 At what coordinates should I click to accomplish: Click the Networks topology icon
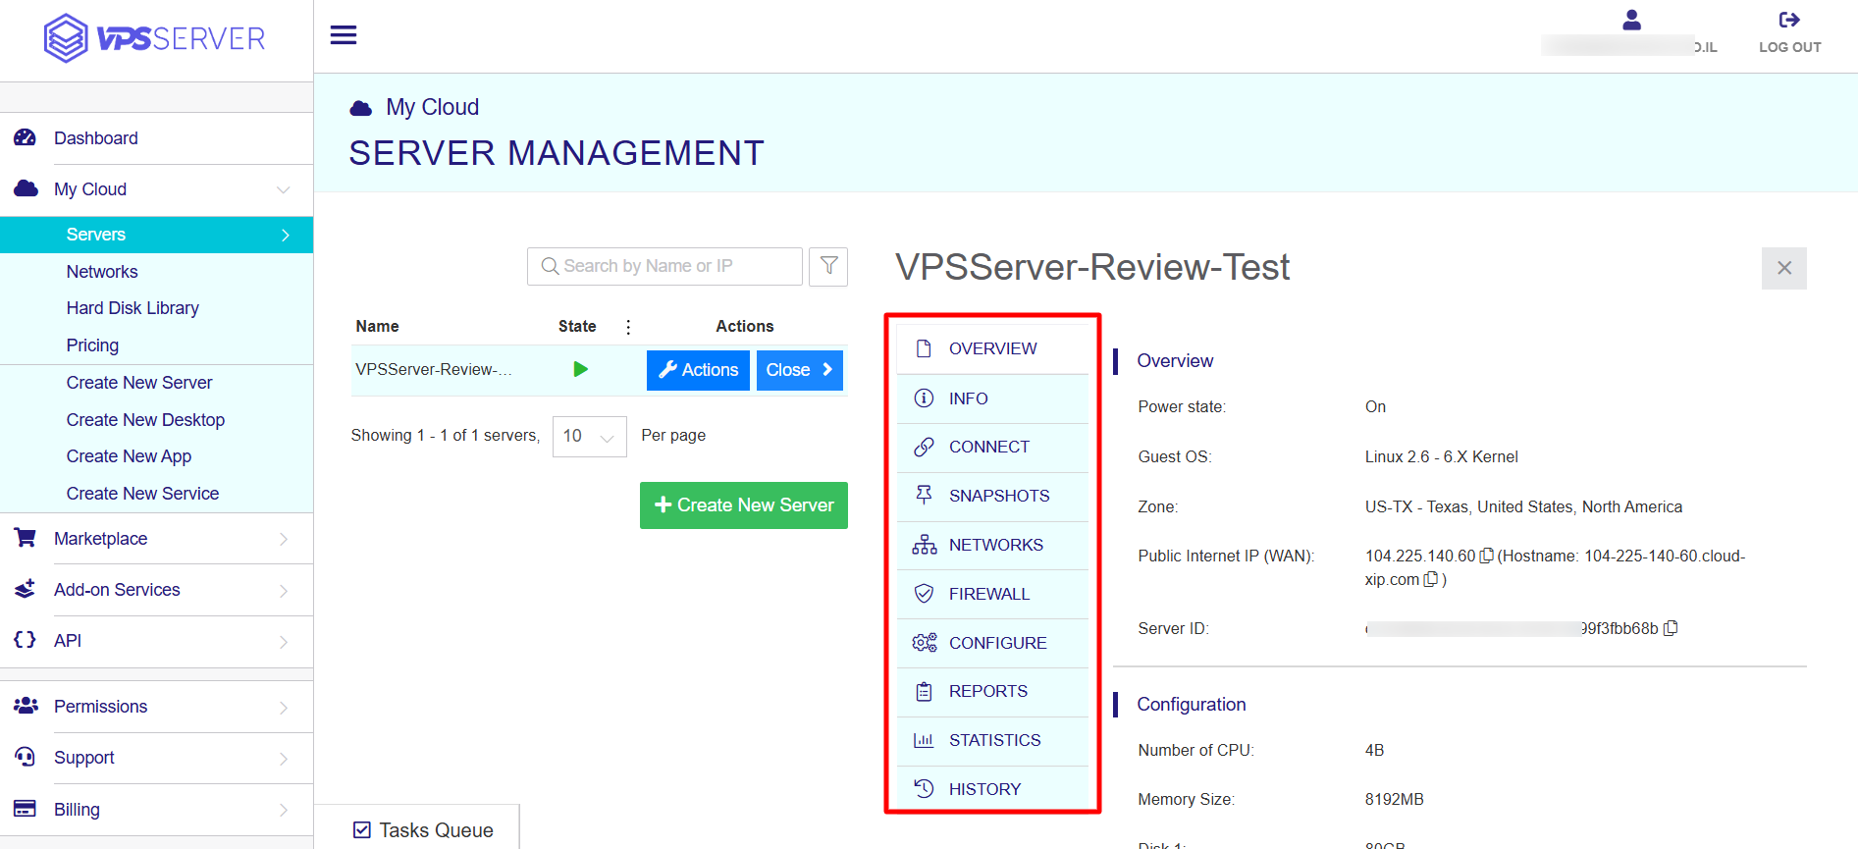[x=924, y=545]
